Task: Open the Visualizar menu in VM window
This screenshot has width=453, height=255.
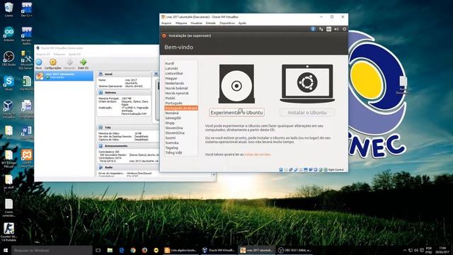Action: (196, 23)
